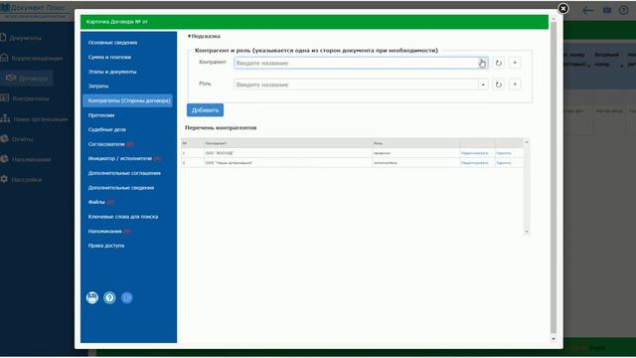Delete the ООО "Наша организация" row via Удалить
Viewport: 636px width, 358px height.
tap(504, 163)
